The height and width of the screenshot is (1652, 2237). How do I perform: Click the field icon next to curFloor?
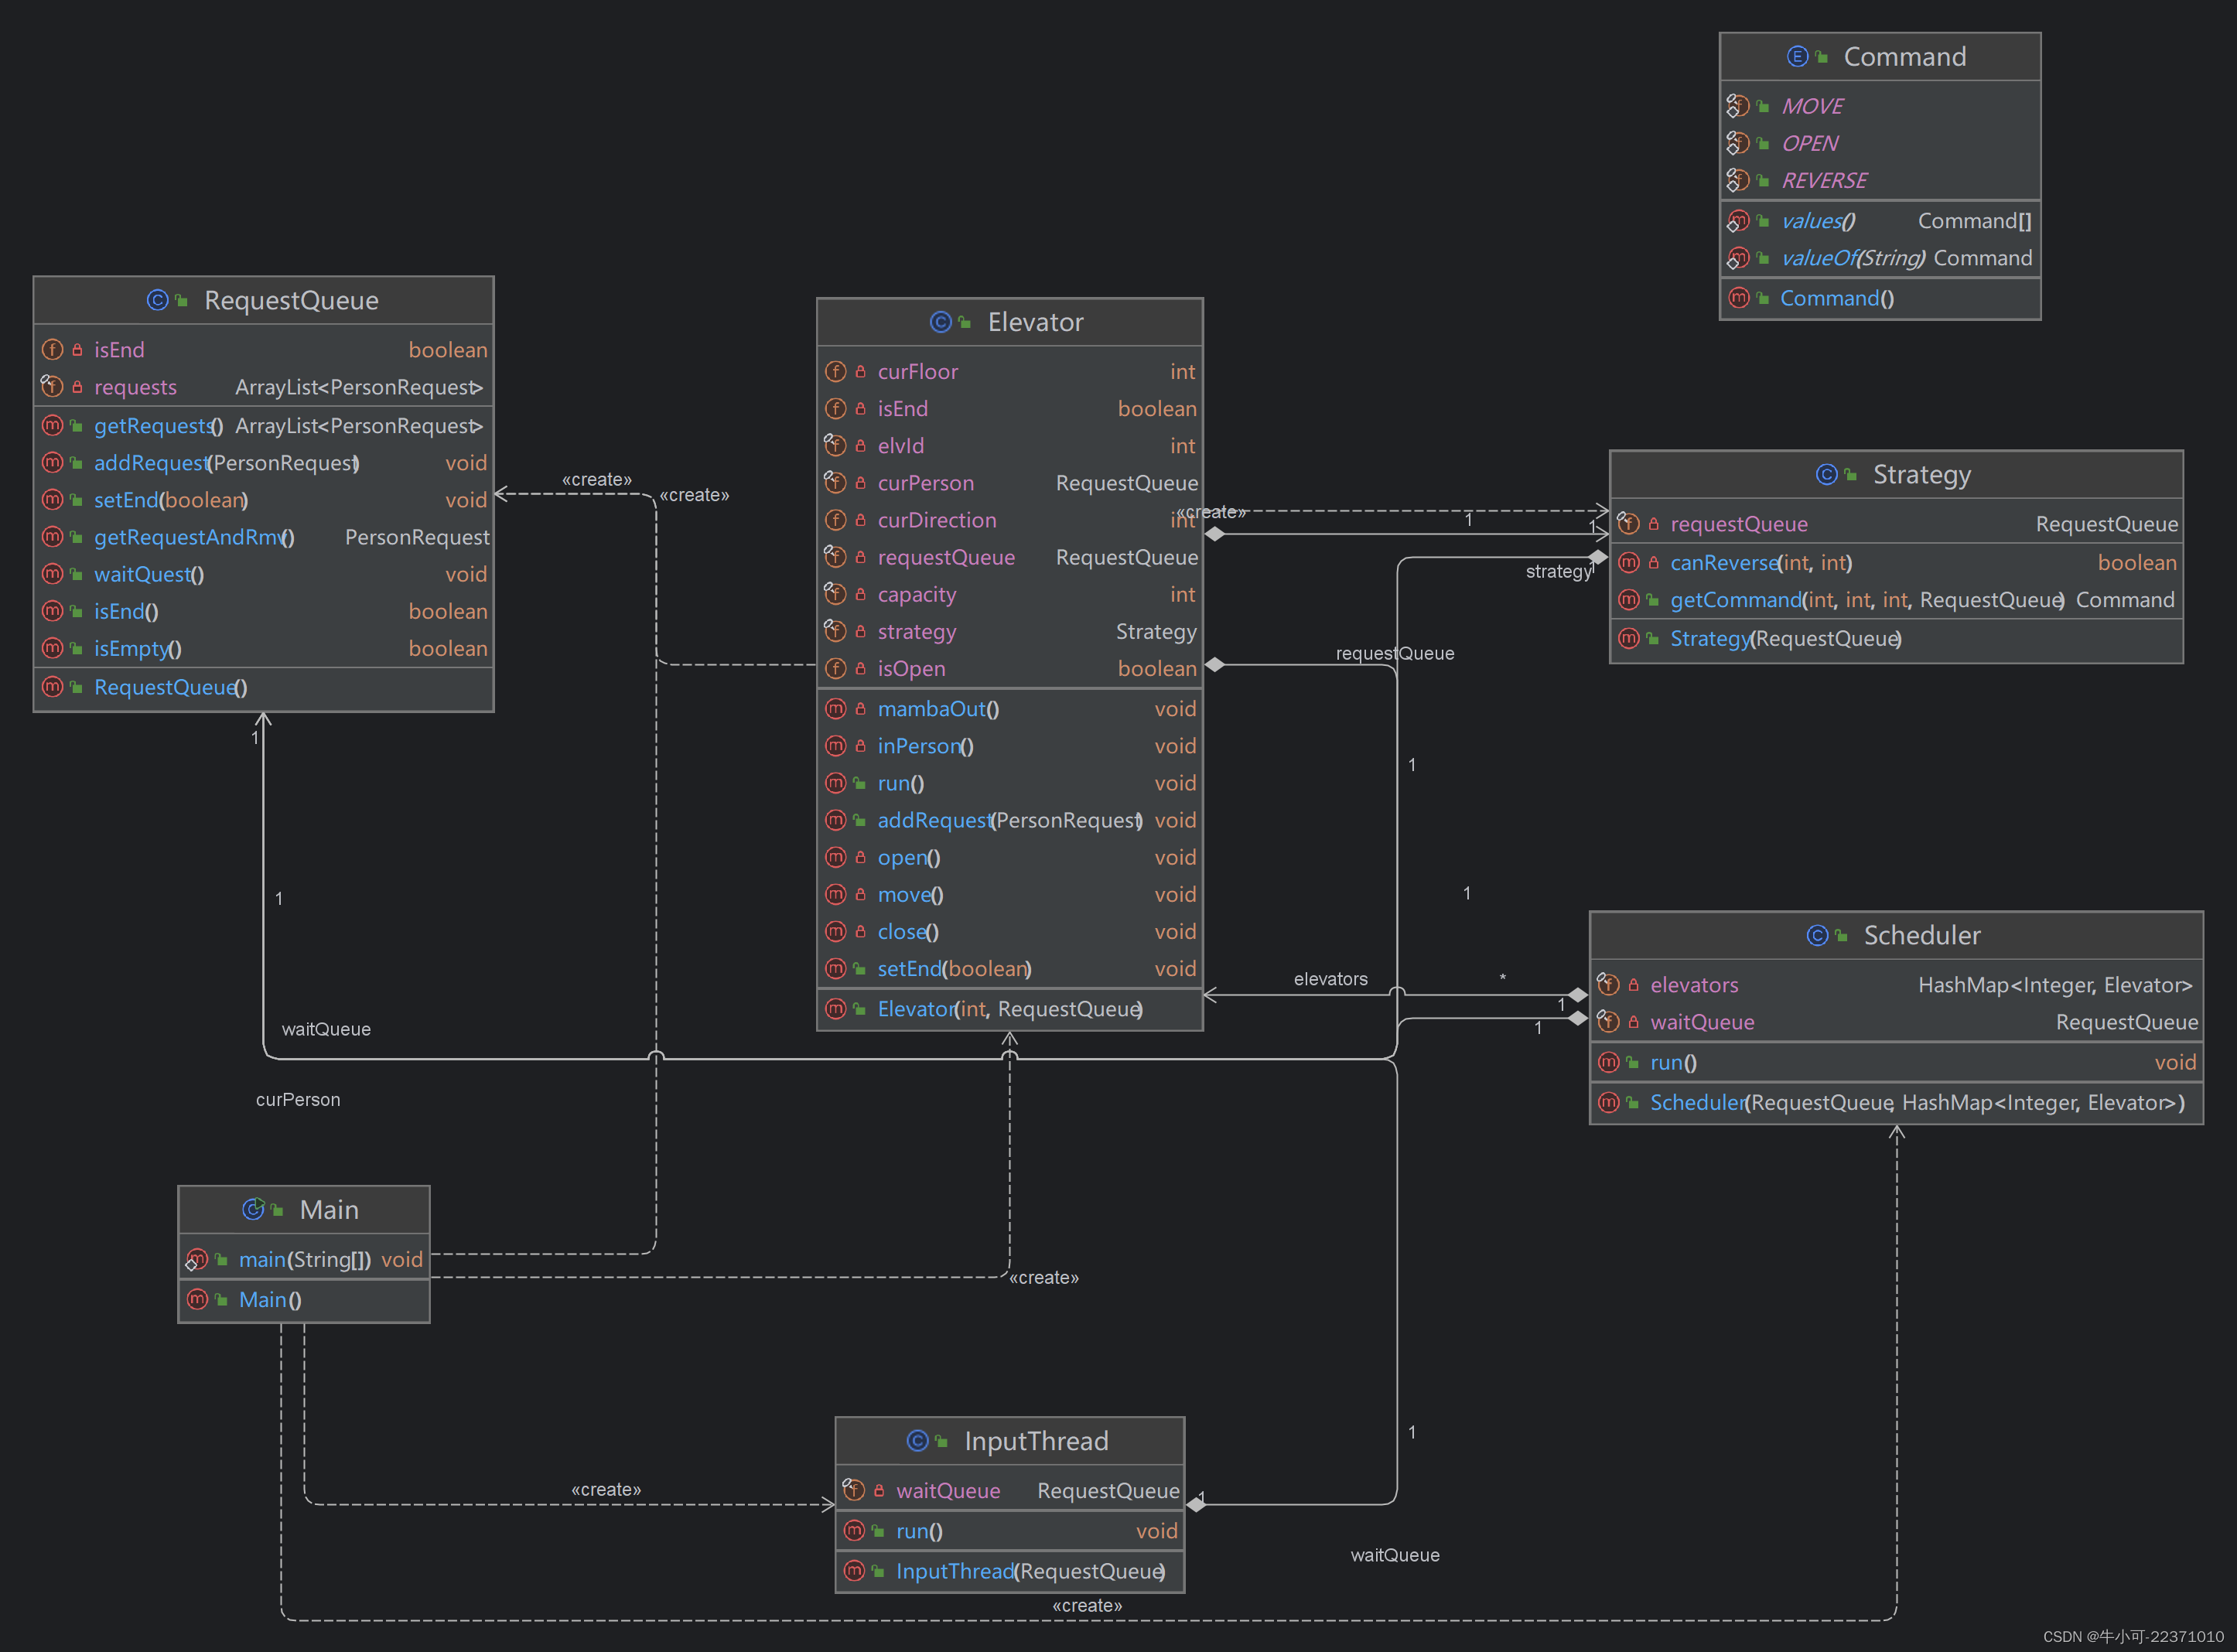pos(835,372)
